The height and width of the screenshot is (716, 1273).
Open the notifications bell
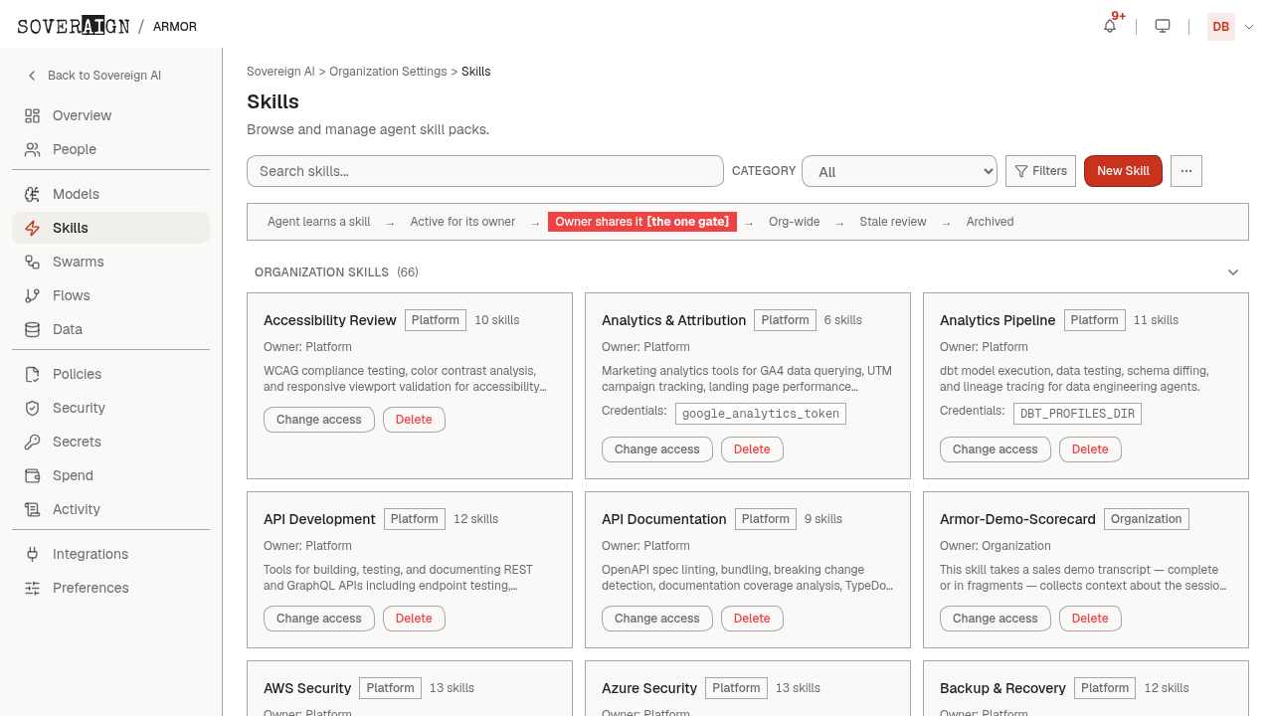tap(1110, 26)
